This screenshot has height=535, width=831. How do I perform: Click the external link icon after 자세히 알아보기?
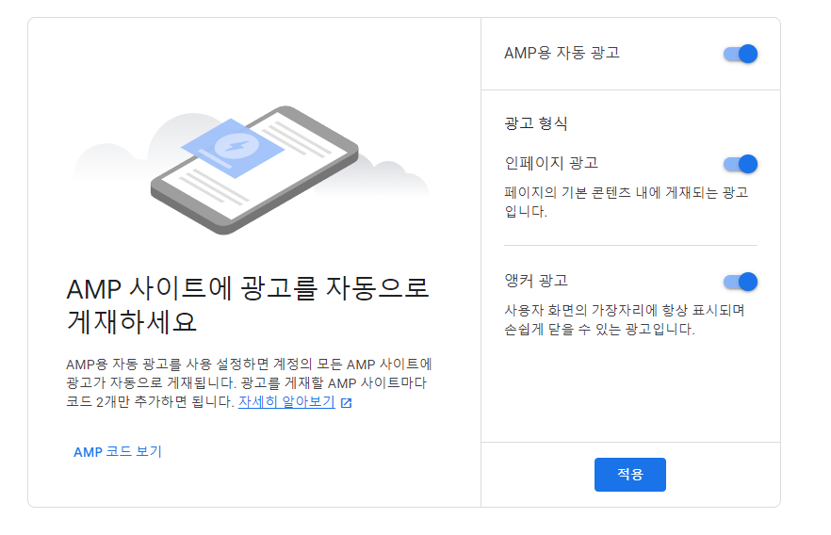[346, 403]
